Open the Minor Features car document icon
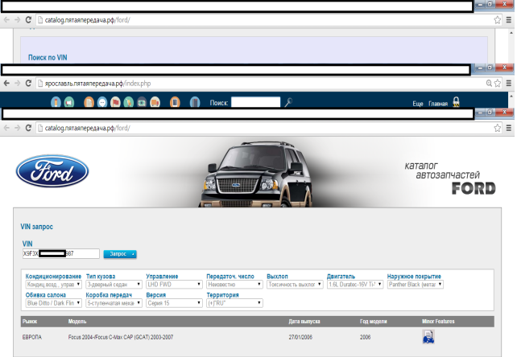The height and width of the screenshot is (357, 517). [x=428, y=337]
